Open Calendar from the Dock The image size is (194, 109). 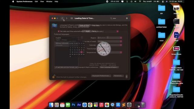(x=62, y=105)
